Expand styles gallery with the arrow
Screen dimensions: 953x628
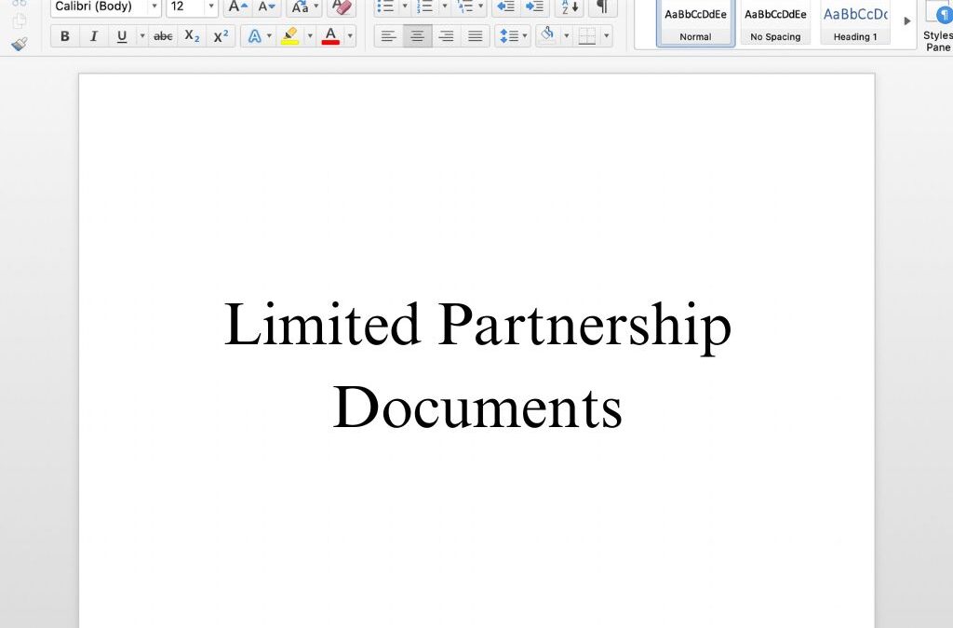click(906, 21)
